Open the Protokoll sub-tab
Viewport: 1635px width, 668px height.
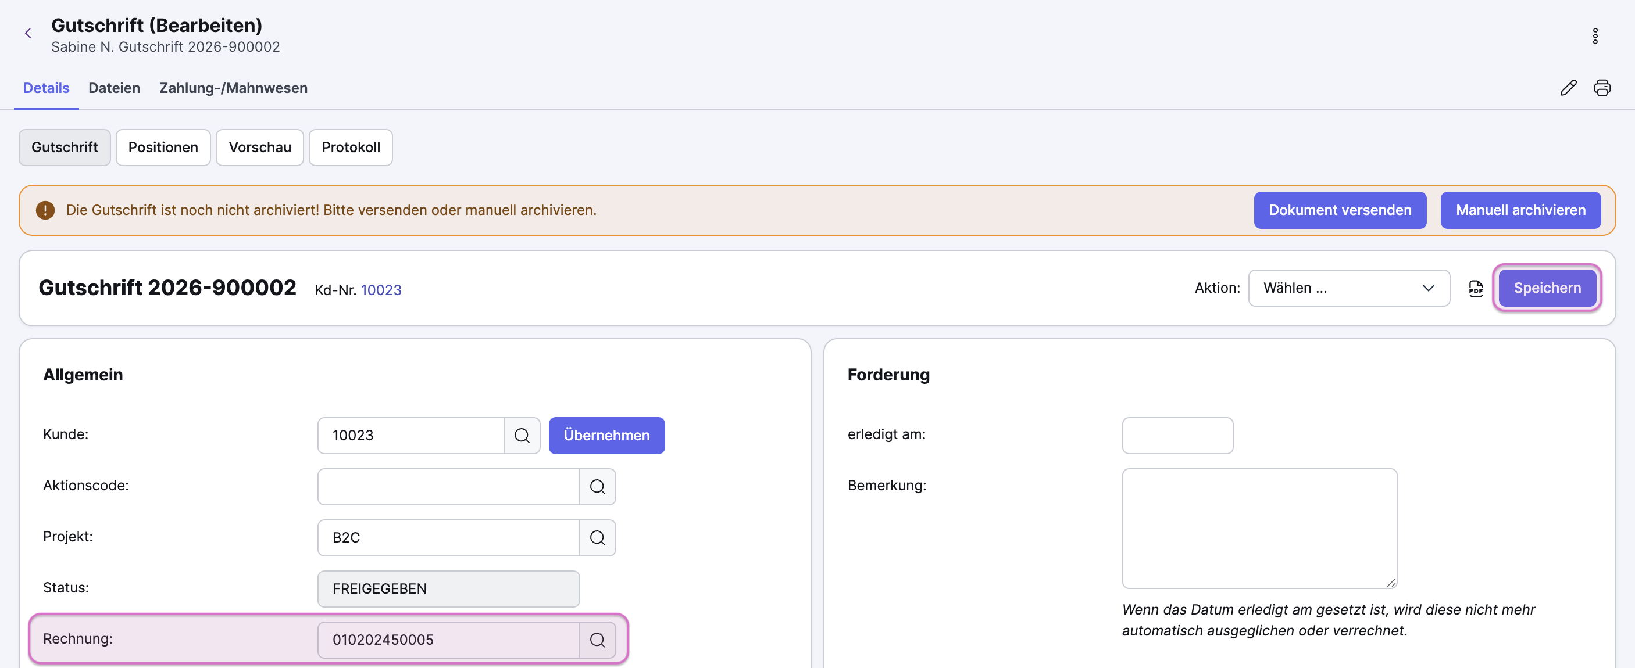[351, 147]
